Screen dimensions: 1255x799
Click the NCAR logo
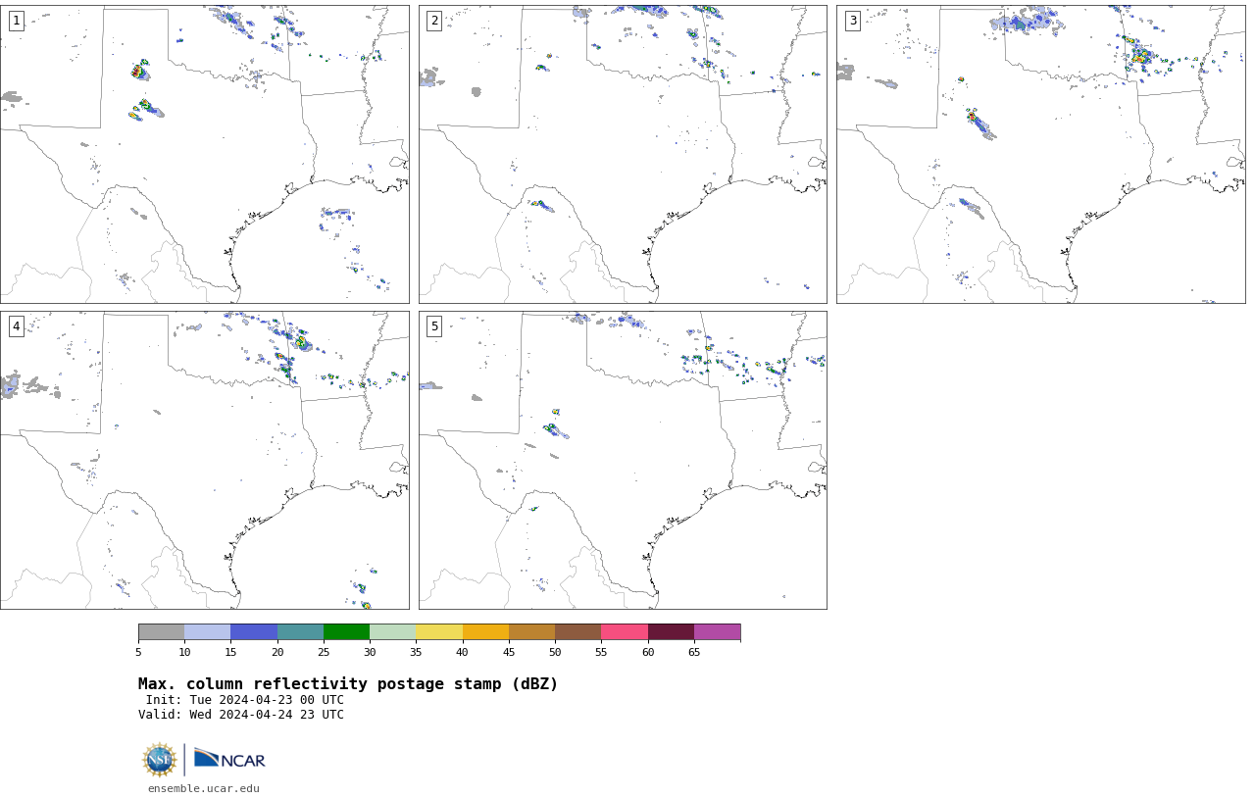(x=229, y=759)
